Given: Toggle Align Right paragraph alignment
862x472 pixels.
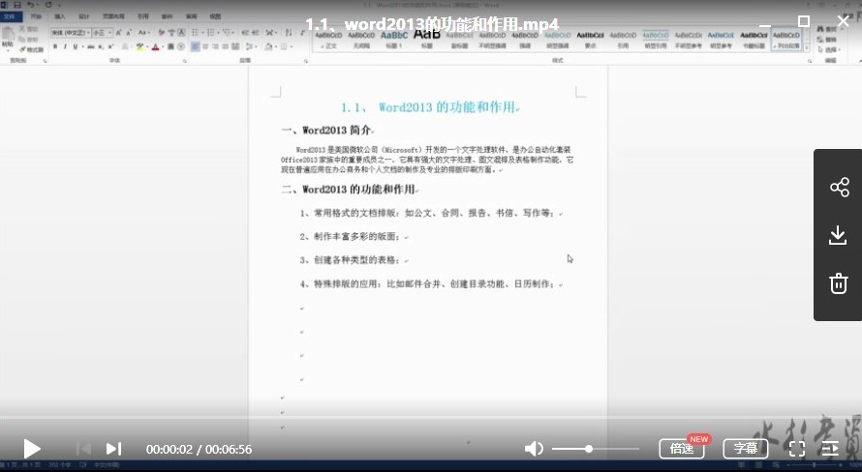Looking at the screenshot, I should pos(215,46).
